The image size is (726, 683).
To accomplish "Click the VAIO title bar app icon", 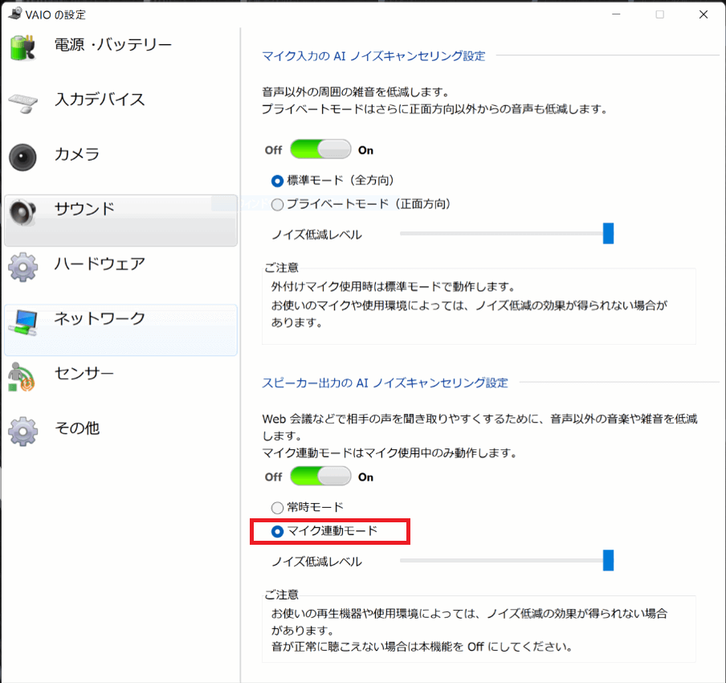I will 14,14.
